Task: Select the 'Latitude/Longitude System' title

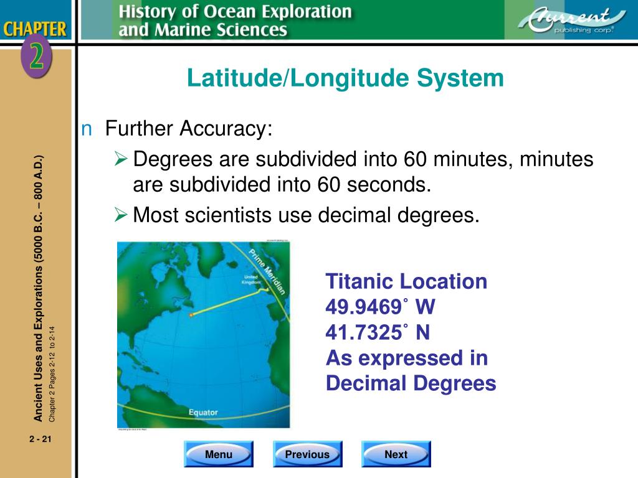Action: 345,78
